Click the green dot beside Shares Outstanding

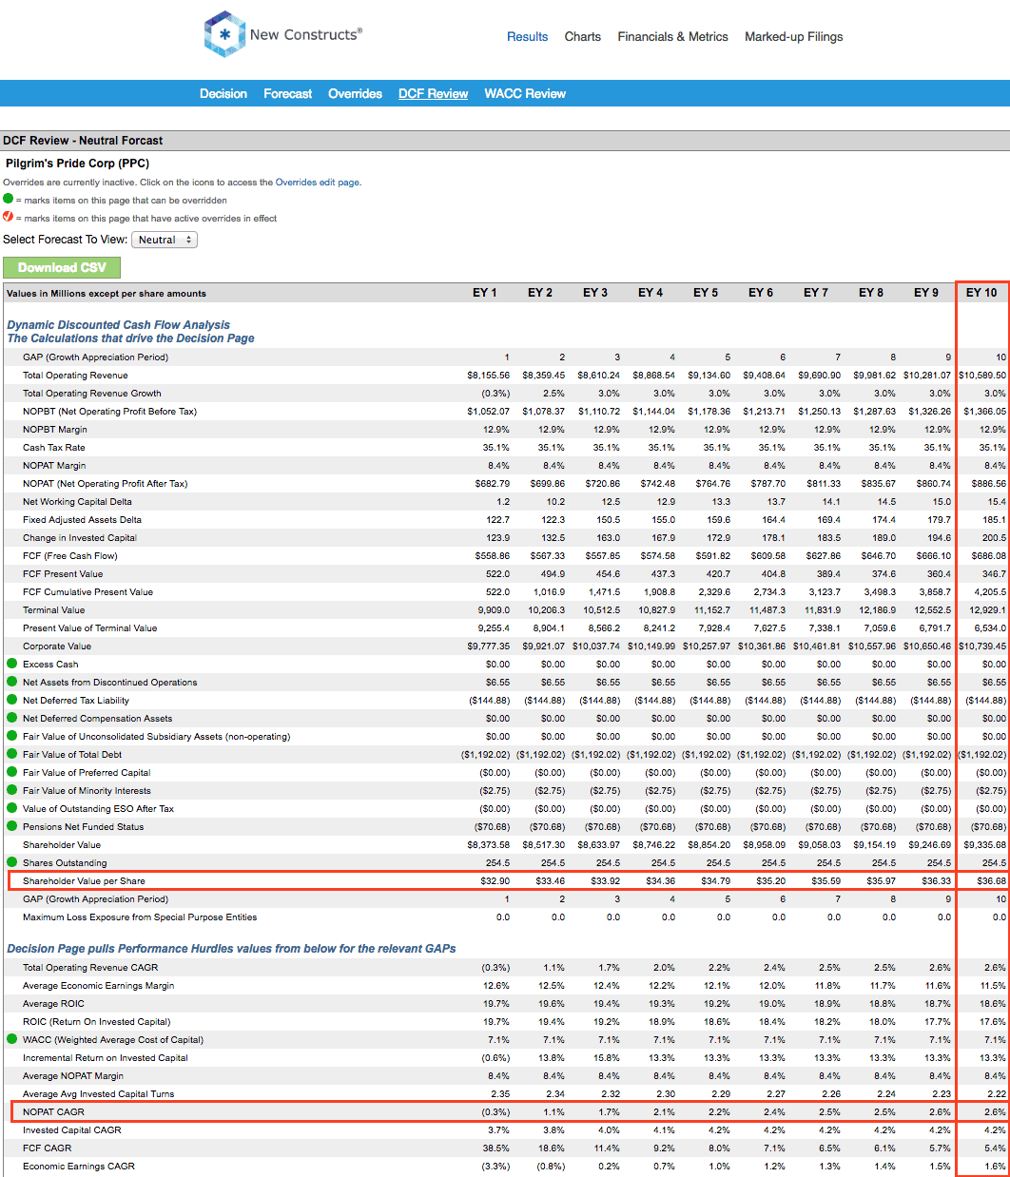pos(12,862)
